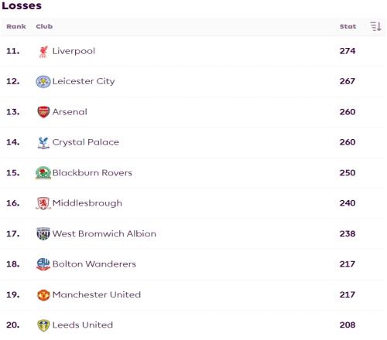Image resolution: width=387 pixels, height=340 pixels.
Task: Click the Manchester United crest icon
Action: [x=43, y=295]
